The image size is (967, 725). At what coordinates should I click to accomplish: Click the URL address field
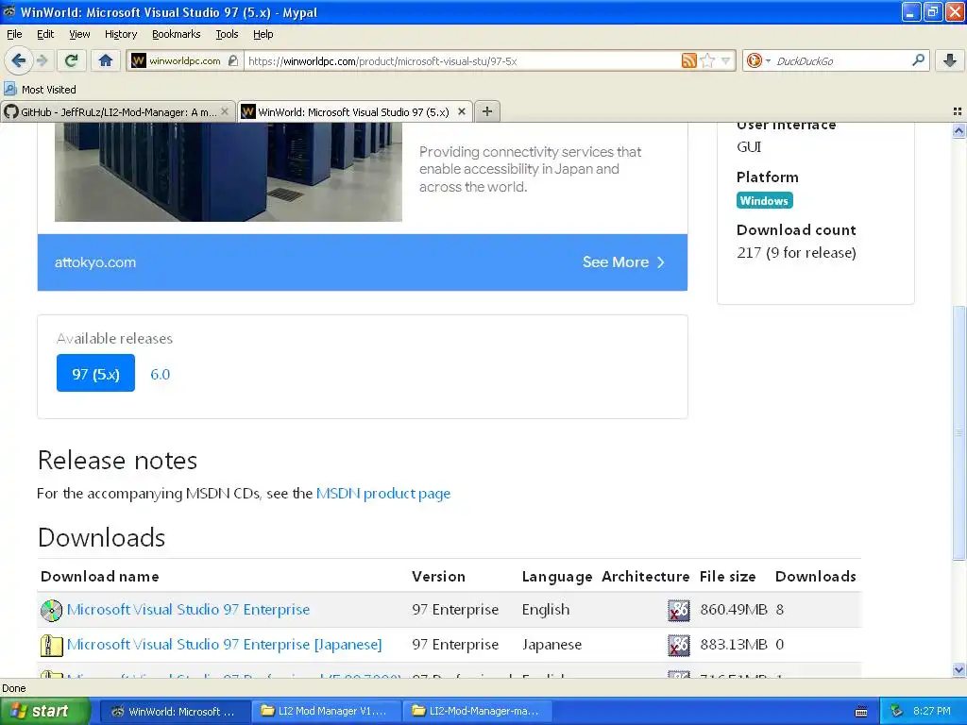tap(463, 60)
